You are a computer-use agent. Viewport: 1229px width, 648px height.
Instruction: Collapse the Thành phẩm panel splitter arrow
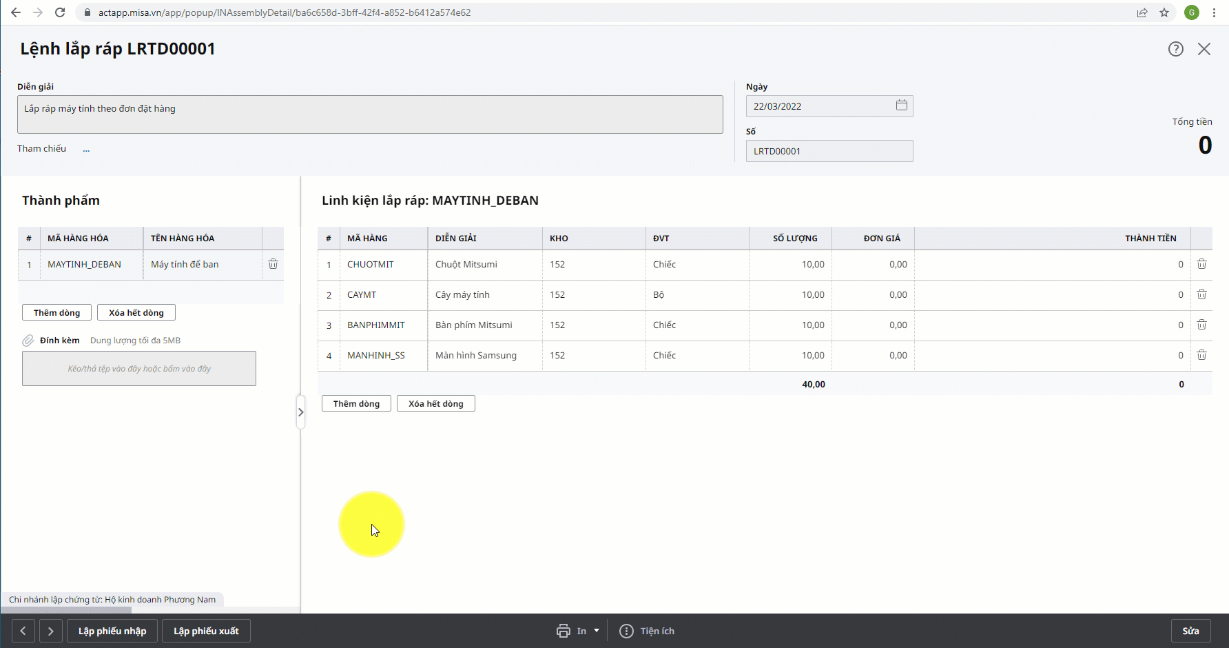(x=300, y=412)
